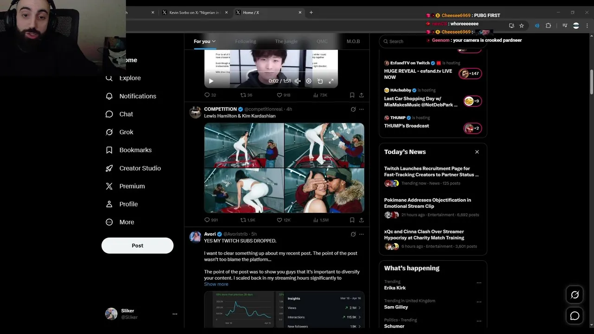Open Grok from the sidebar

tap(120, 132)
